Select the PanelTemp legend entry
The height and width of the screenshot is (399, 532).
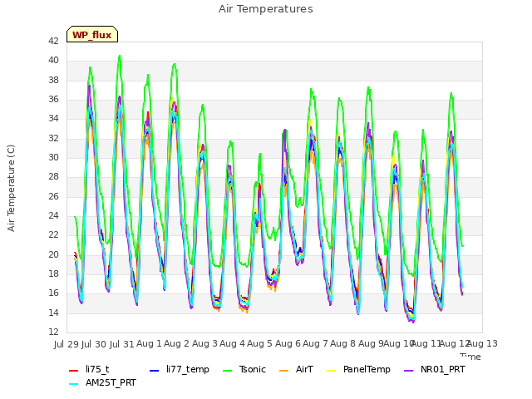(x=358, y=369)
